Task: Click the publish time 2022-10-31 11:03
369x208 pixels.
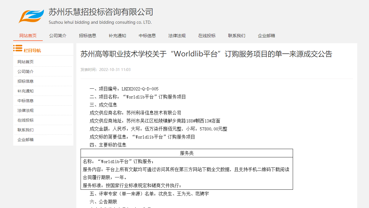Action: tap(115, 70)
